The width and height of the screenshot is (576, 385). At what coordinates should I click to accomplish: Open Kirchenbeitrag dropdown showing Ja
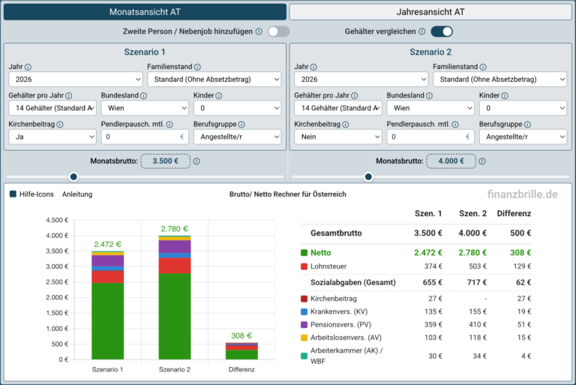pyautogui.click(x=52, y=137)
